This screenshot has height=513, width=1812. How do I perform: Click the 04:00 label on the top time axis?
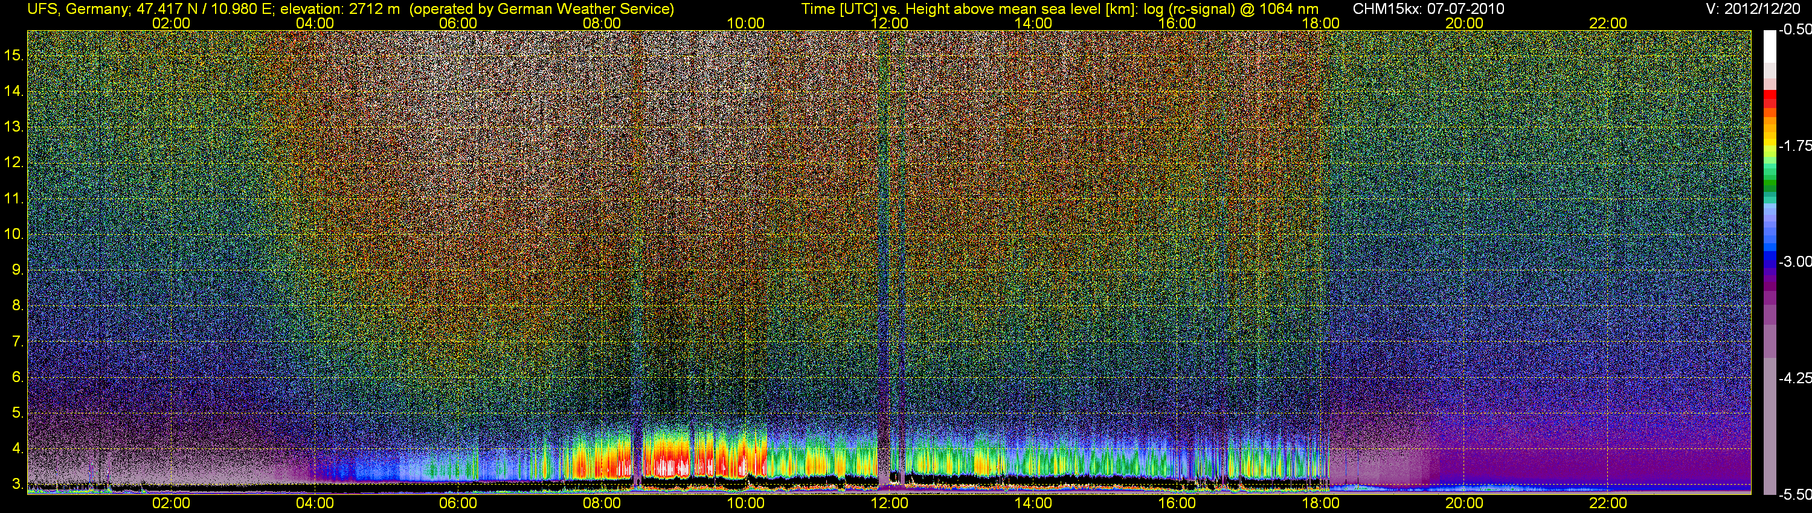coord(315,23)
